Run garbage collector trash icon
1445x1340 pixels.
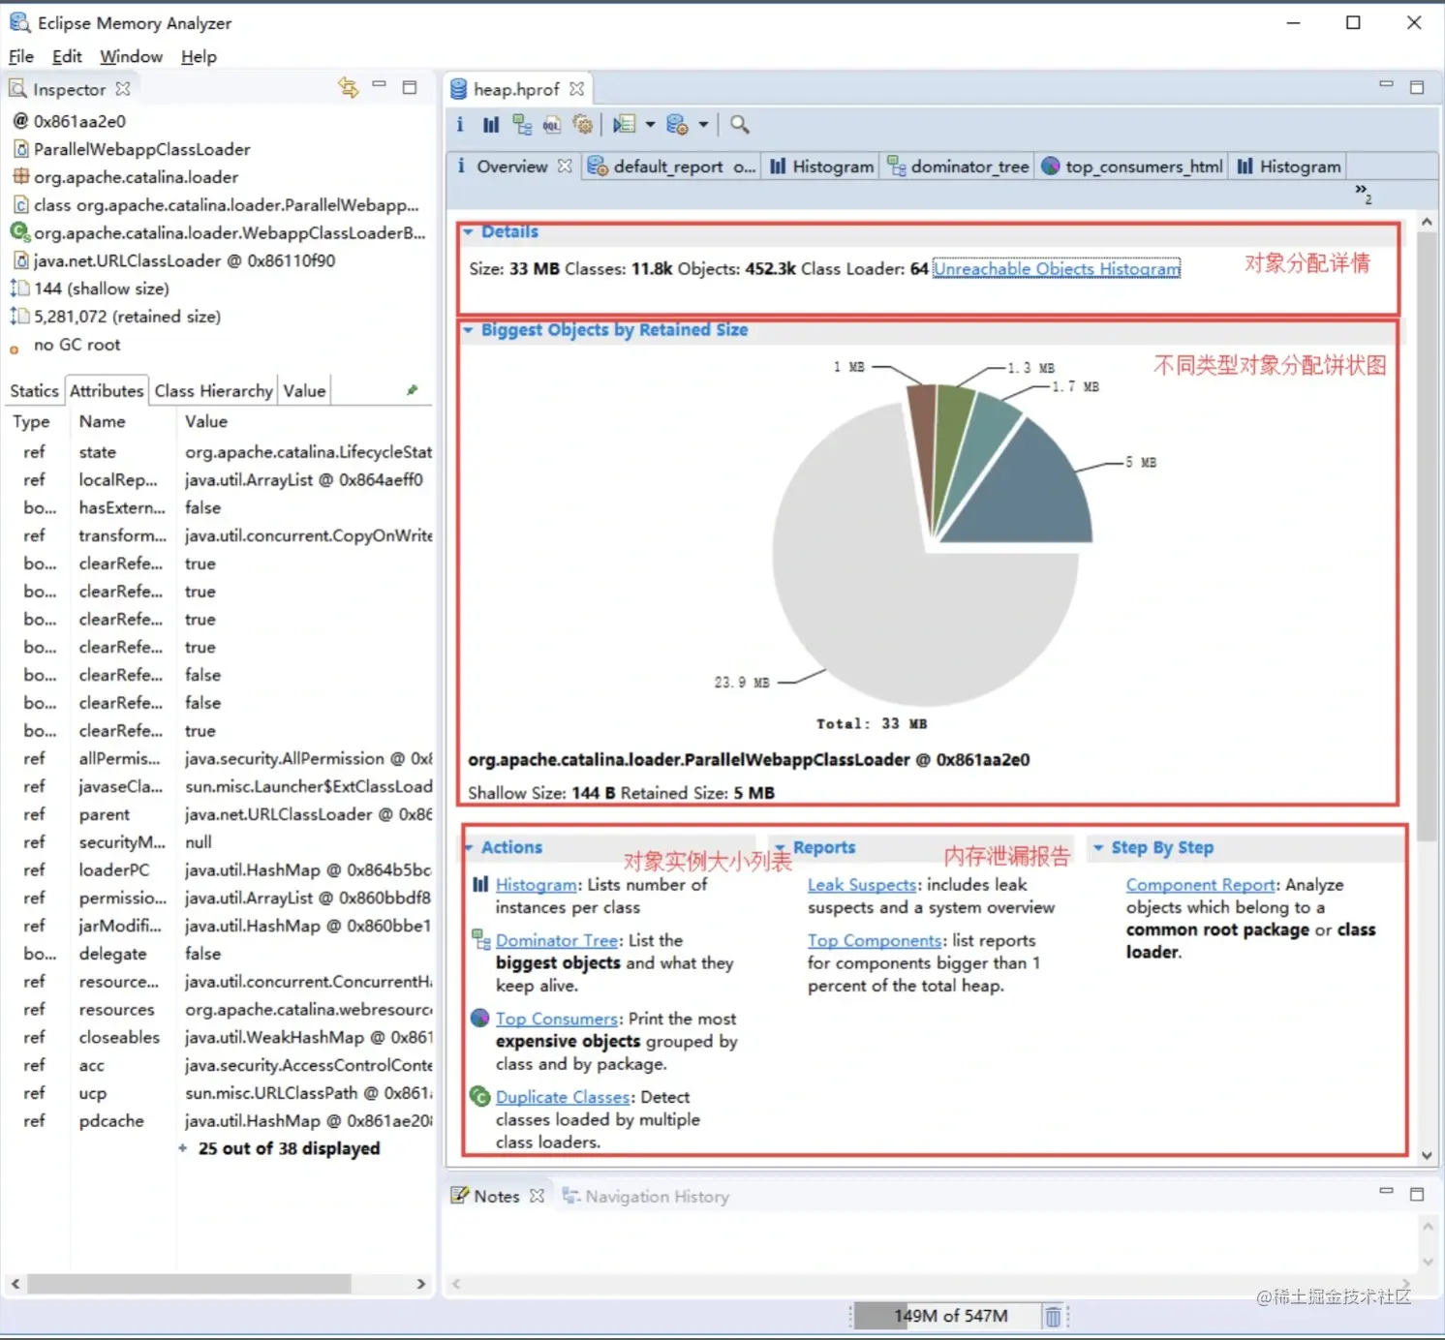click(1053, 1316)
